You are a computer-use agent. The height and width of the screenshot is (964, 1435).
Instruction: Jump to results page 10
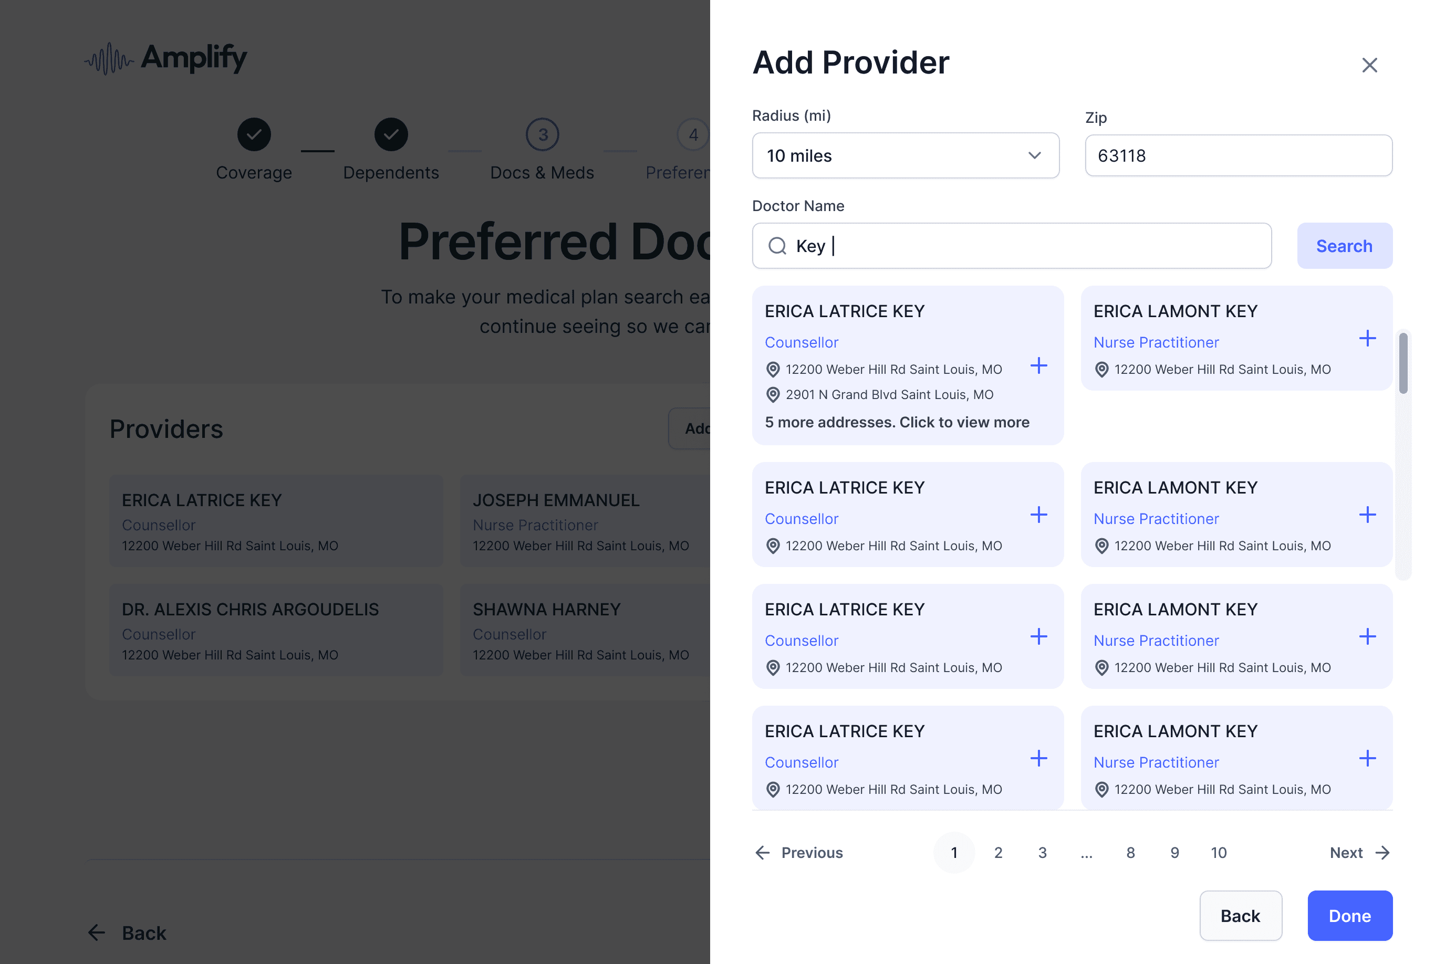coord(1218,853)
